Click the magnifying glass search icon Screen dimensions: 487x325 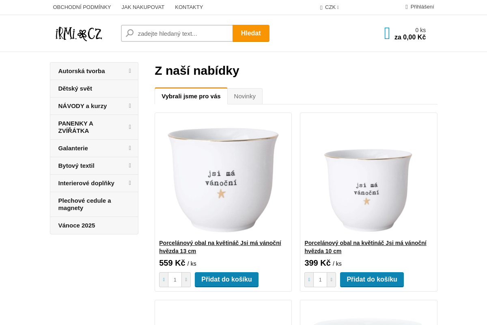click(x=129, y=33)
